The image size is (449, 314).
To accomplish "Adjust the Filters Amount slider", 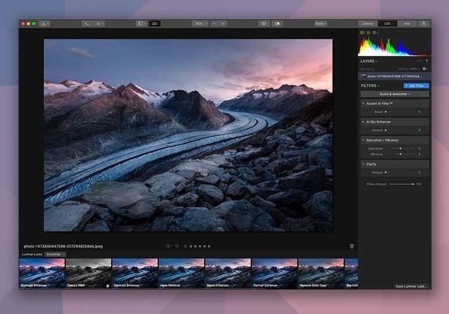I will [401, 184].
